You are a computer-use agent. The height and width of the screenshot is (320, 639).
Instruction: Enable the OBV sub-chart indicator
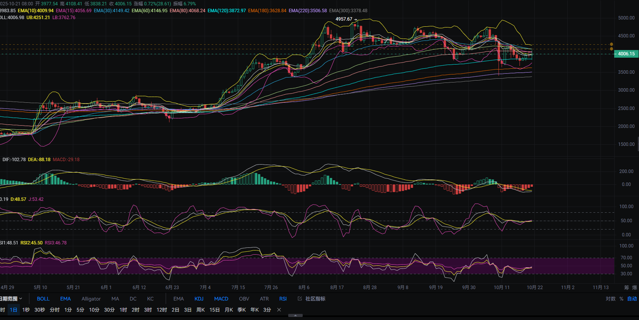pos(244,299)
